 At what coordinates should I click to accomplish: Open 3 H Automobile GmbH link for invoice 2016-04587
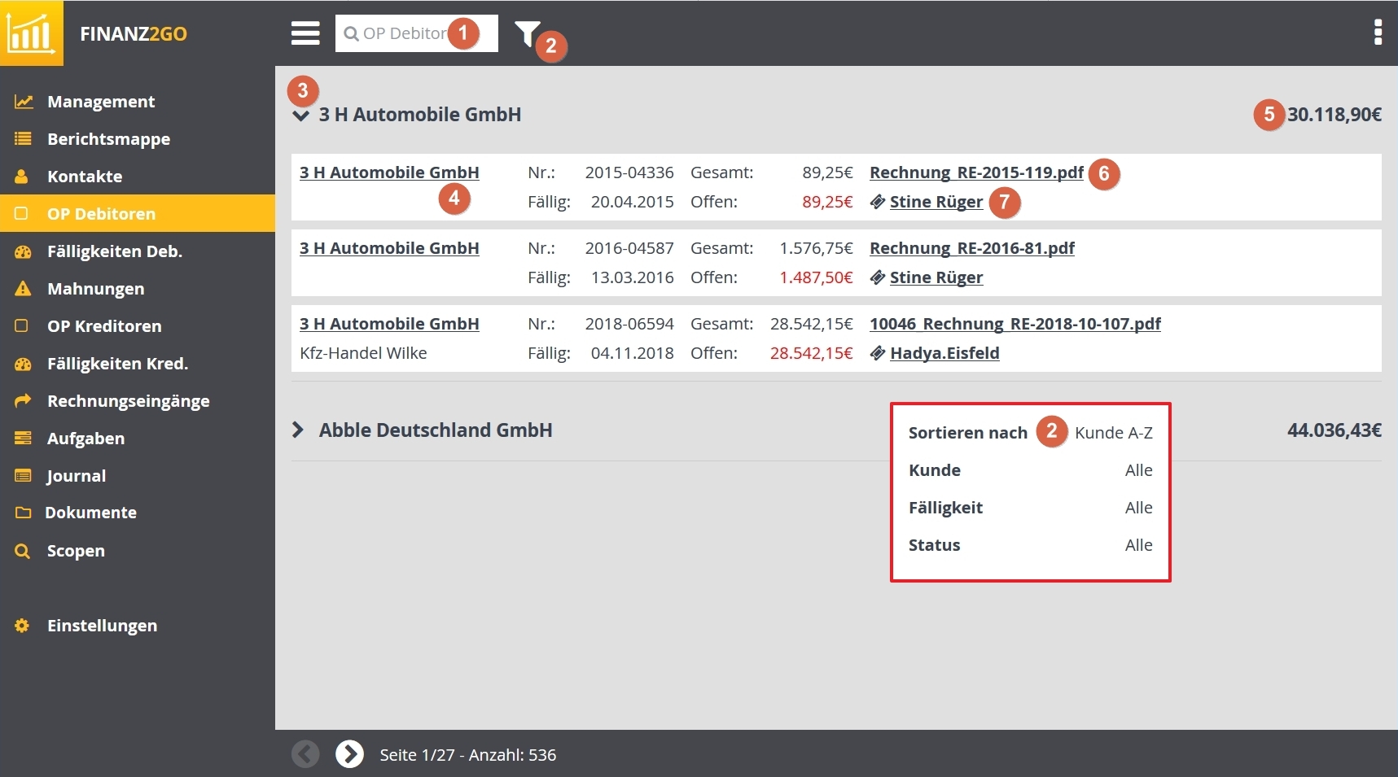tap(389, 248)
